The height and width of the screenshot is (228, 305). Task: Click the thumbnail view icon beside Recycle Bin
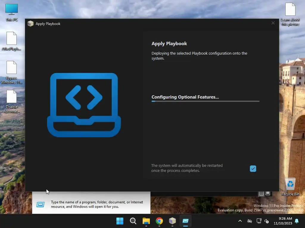pos(268,194)
